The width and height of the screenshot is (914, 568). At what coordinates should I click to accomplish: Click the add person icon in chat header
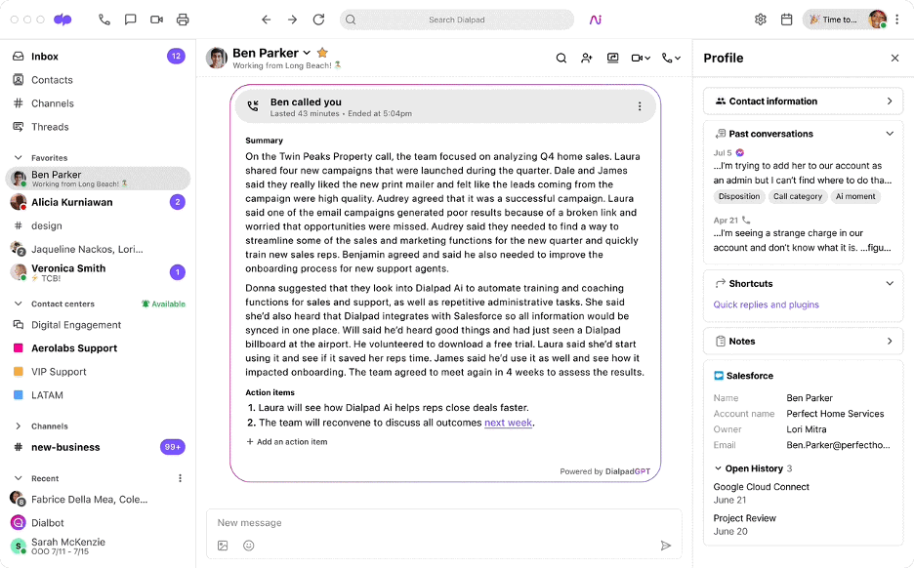tap(587, 59)
